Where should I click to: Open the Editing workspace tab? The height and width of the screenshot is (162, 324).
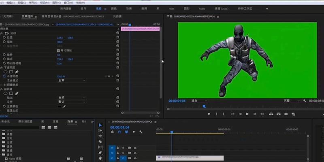click(x=98, y=9)
